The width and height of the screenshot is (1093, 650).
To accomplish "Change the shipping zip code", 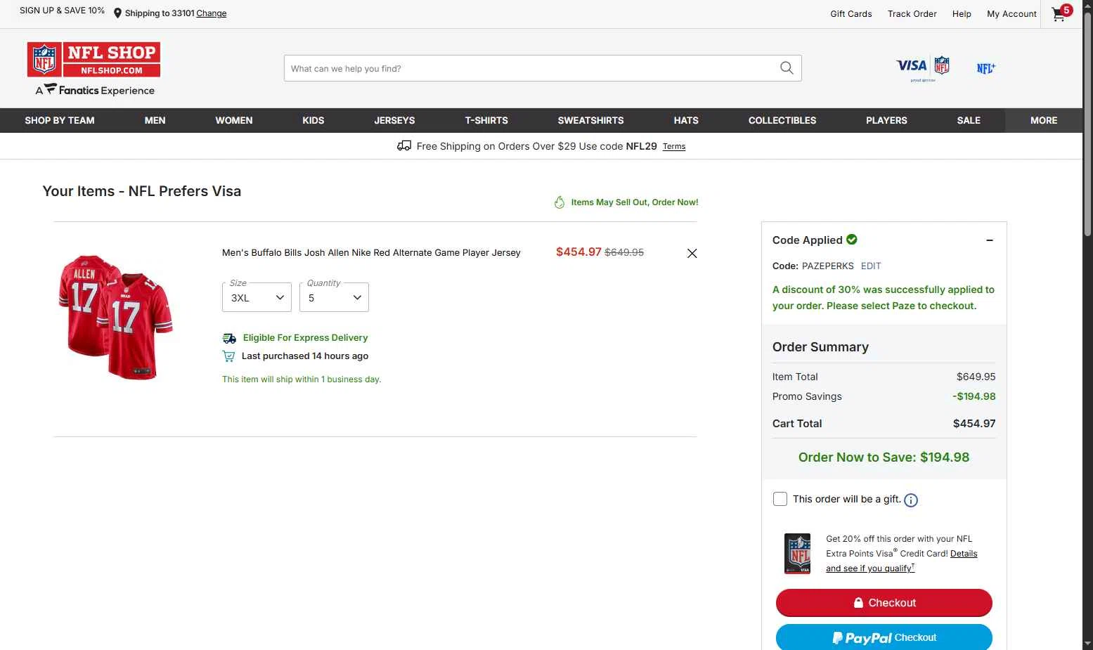I will click(x=212, y=13).
